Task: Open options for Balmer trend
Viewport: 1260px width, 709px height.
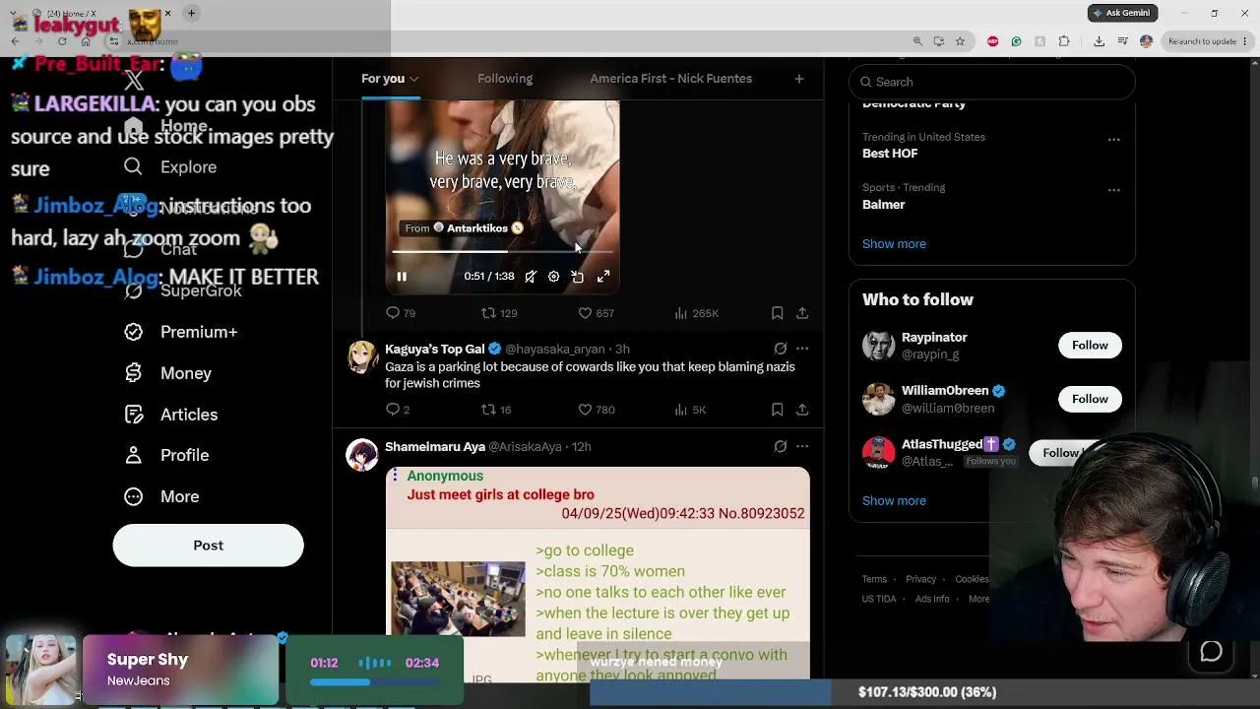Action: coord(1113,190)
